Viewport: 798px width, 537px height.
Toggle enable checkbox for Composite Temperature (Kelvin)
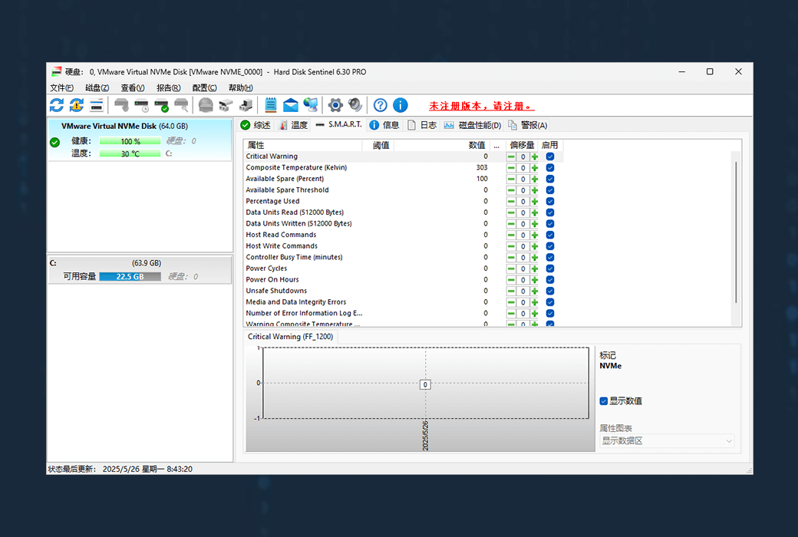[x=550, y=168]
